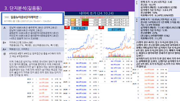The width and height of the screenshot is (180, 101).
Task: Click the 매매 8억 5,500 transaction row
Action: pos(81,97)
